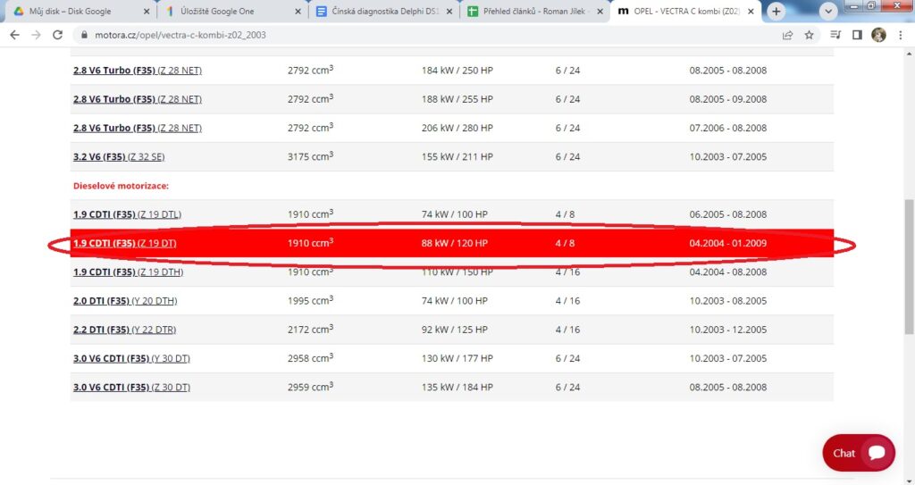Click the 2958 ccm displacement cell
The image size is (915, 485).
(x=310, y=358)
